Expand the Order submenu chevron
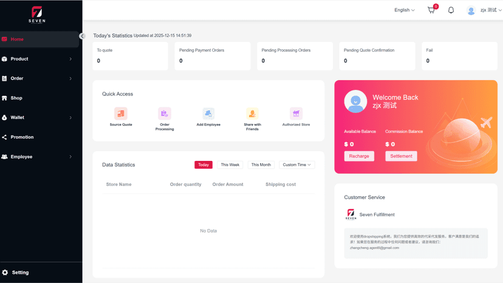This screenshot has height=283, width=503. [x=70, y=78]
